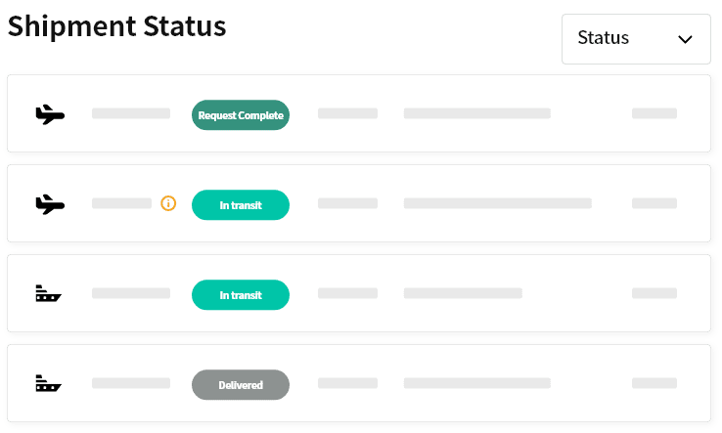The image size is (722, 433).
Task: Click the airplane icon in Request Complete row
Action: 50,114
